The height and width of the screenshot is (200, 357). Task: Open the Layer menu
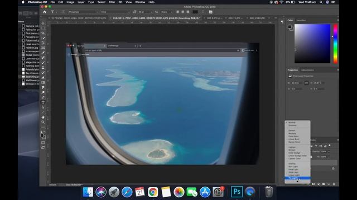(x=81, y=2)
